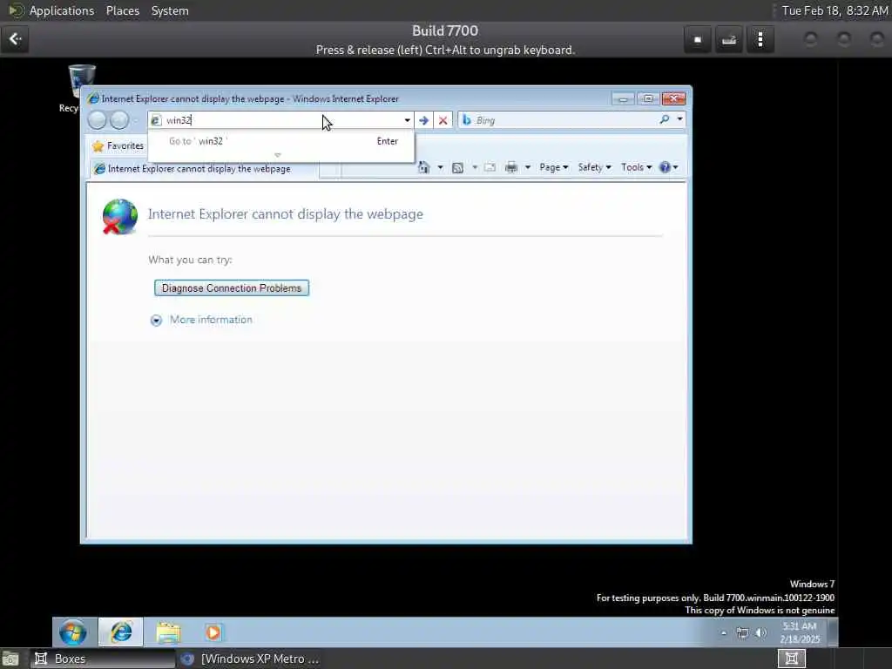This screenshot has width=892, height=669.
Task: Switch to Boxes in bottom panel
Action: click(x=103, y=659)
